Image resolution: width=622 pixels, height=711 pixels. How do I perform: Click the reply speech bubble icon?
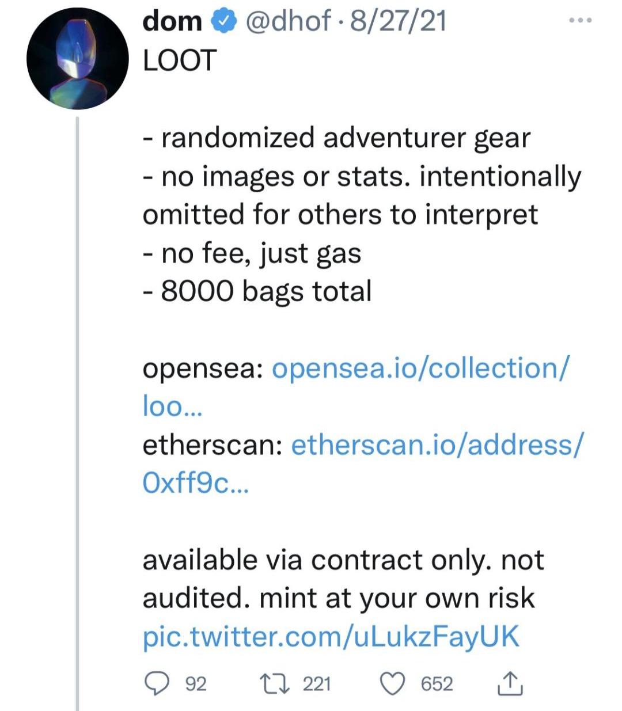click(154, 683)
